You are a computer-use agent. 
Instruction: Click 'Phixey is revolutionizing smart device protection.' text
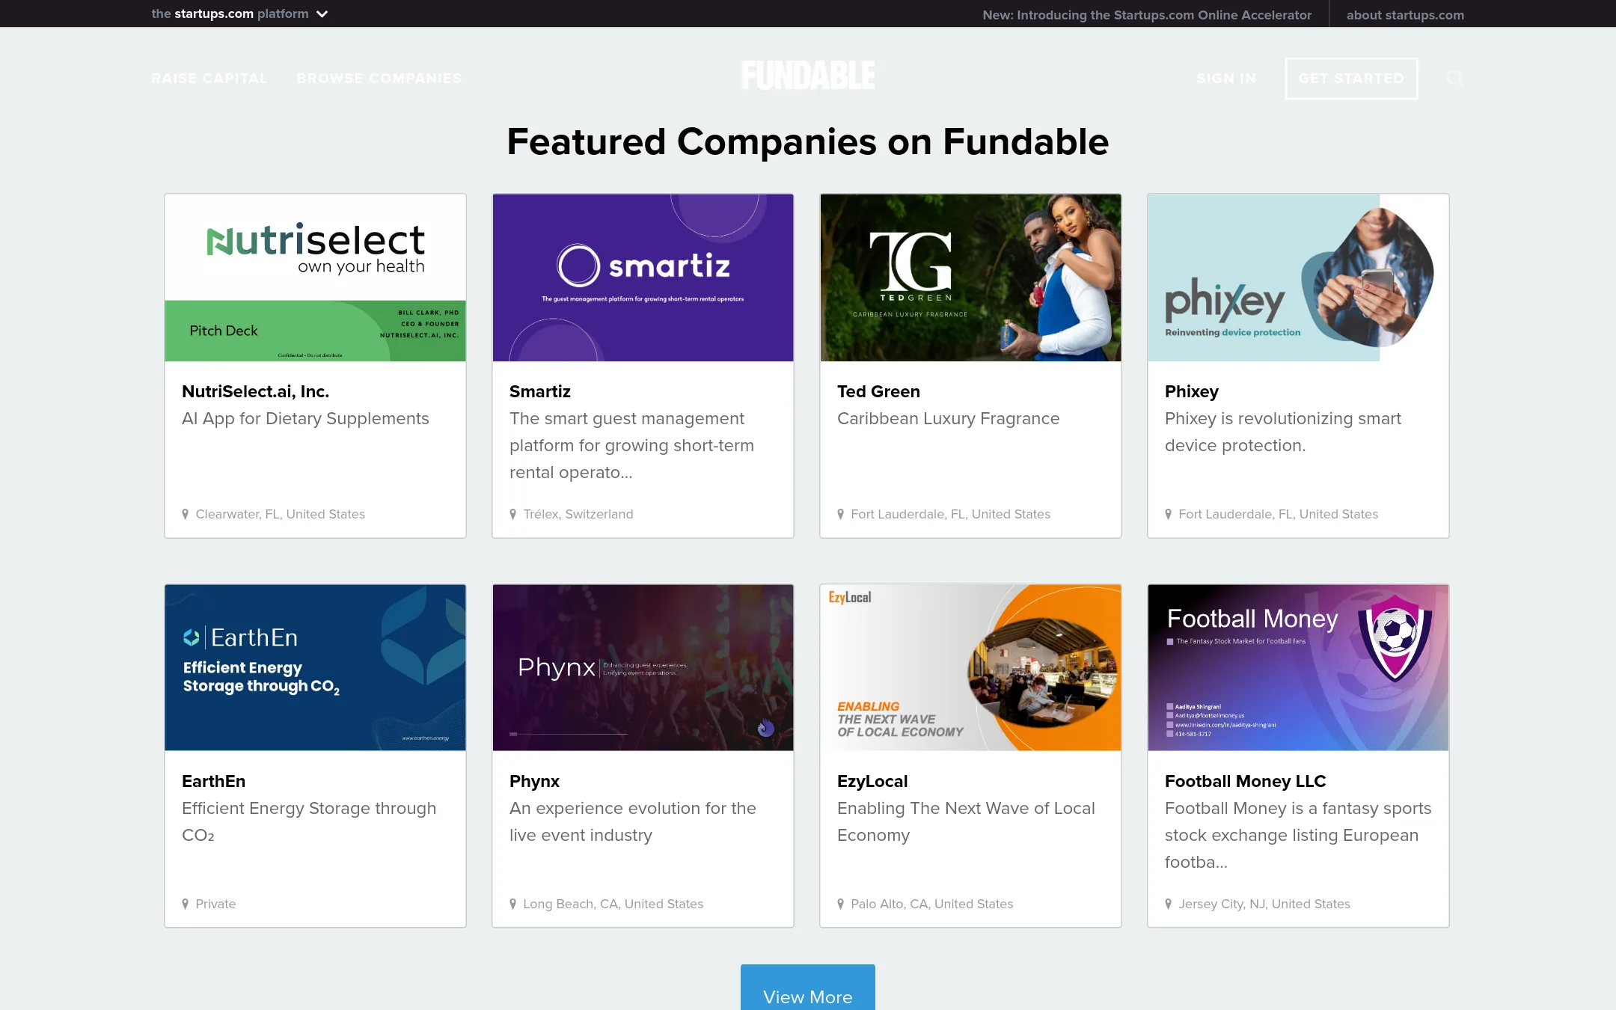(1283, 432)
